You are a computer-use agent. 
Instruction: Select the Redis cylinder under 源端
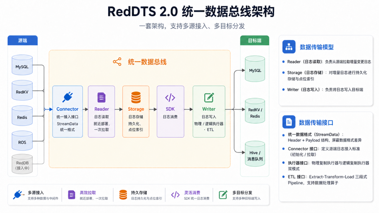22,116
